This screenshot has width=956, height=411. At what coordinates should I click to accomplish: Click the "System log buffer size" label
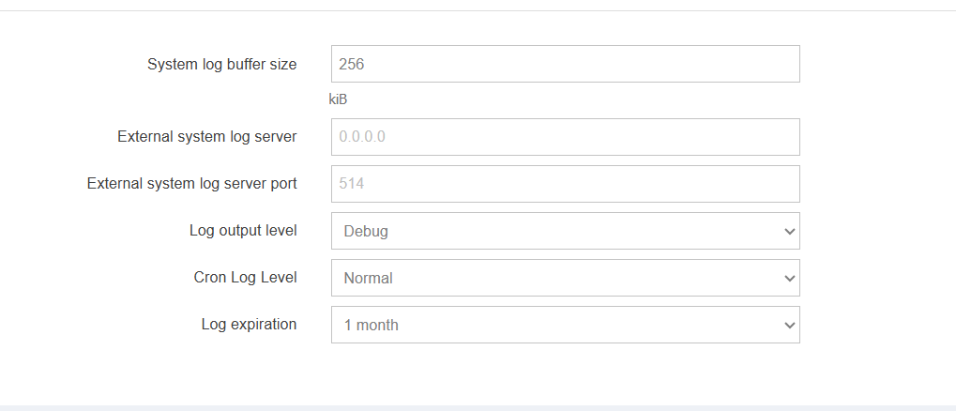(221, 65)
